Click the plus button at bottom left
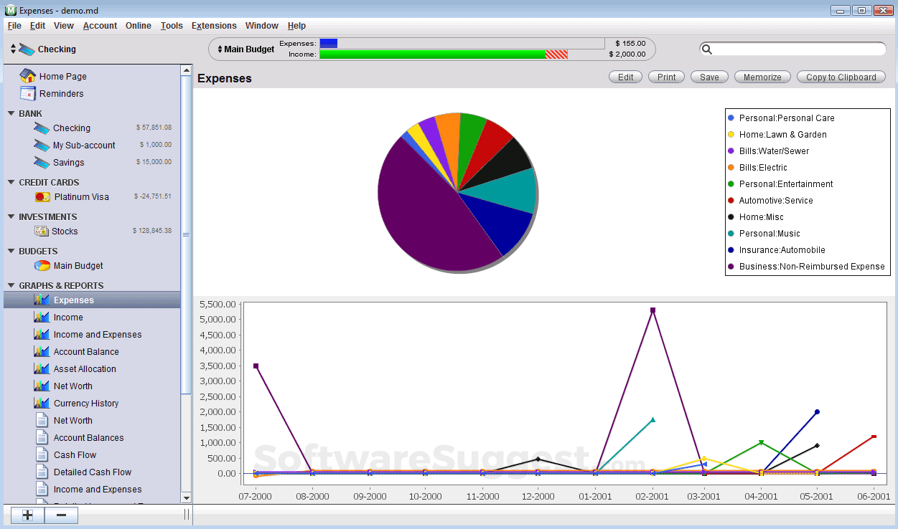This screenshot has width=898, height=529. coord(28,515)
